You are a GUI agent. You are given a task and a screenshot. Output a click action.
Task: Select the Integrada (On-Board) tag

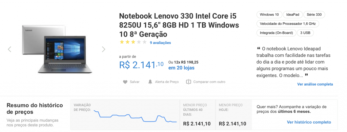click(276, 33)
